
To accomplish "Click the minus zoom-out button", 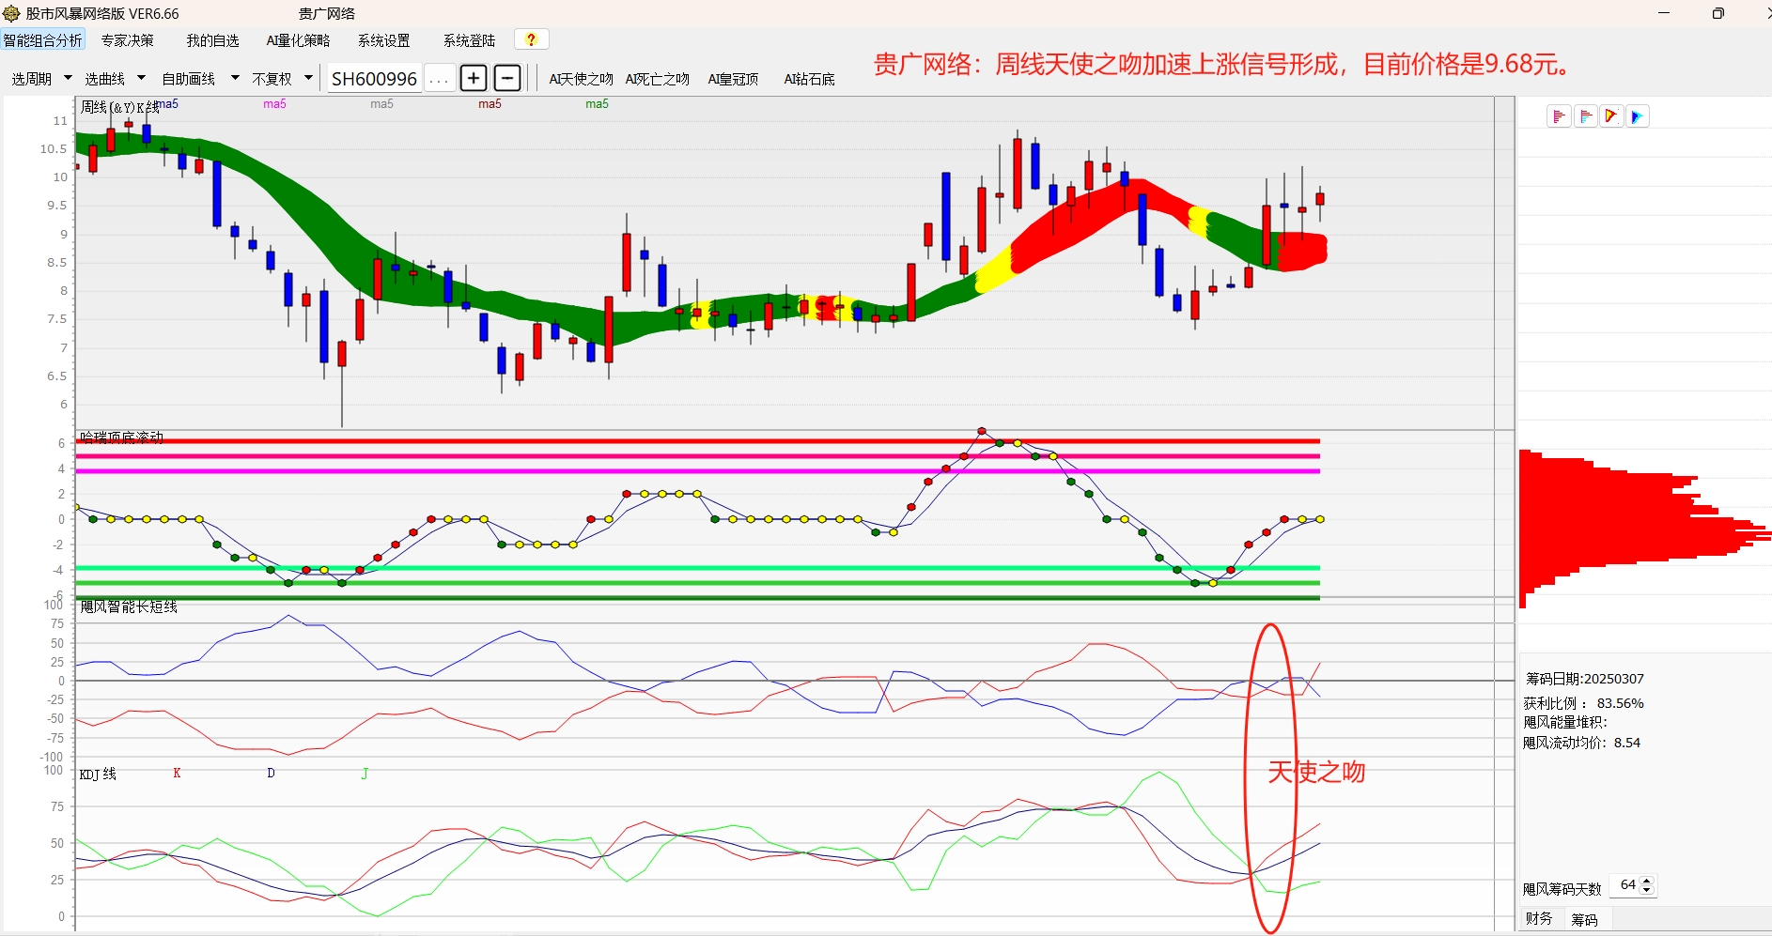I will pos(506,78).
